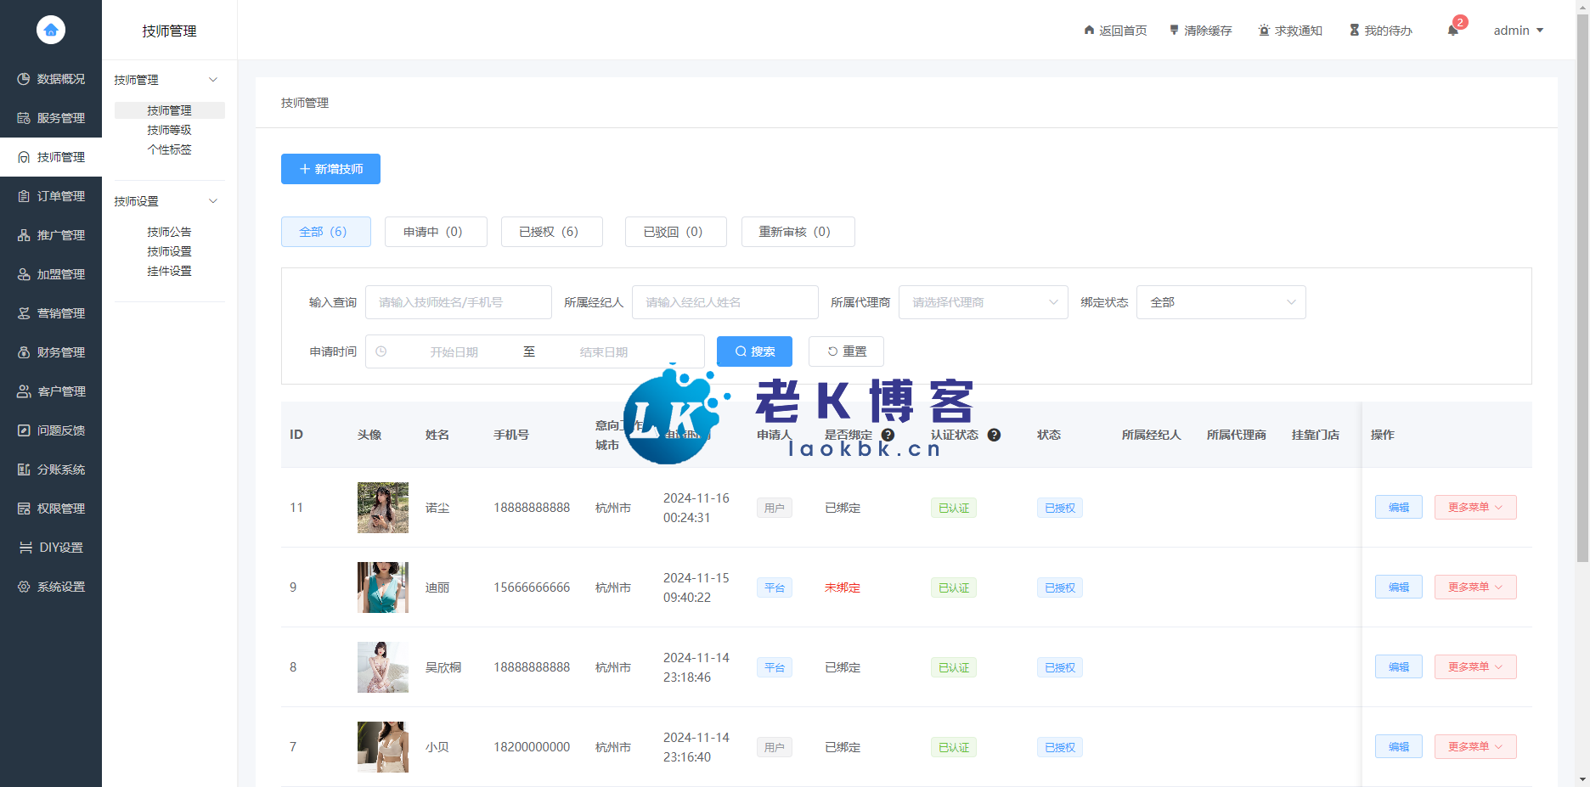Click 清除缓存 in the top bar
Image resolution: width=1590 pixels, height=787 pixels.
tap(1200, 31)
